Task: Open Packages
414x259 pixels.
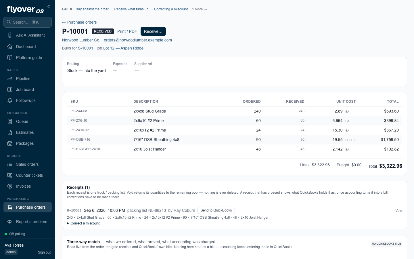Action: tap(28, 143)
